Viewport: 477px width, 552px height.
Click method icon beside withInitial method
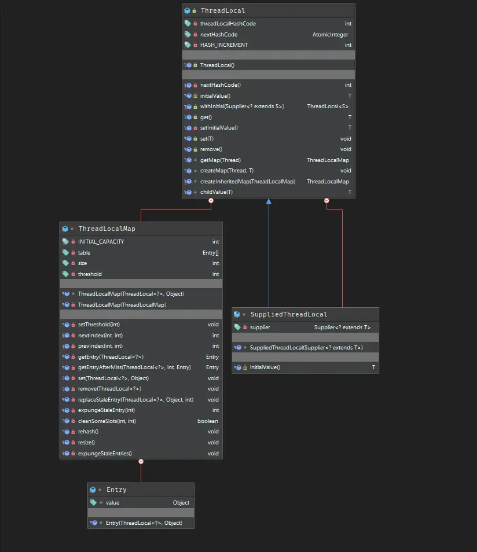tap(188, 106)
